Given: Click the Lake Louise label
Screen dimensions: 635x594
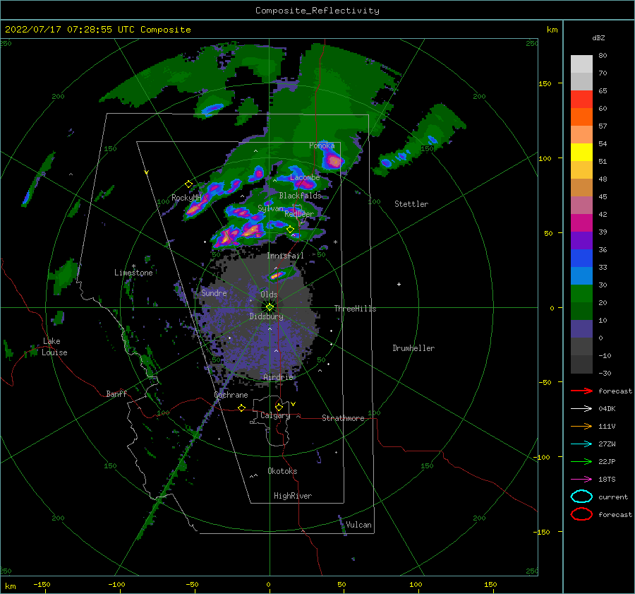Looking at the screenshot, I should pyautogui.click(x=54, y=347).
